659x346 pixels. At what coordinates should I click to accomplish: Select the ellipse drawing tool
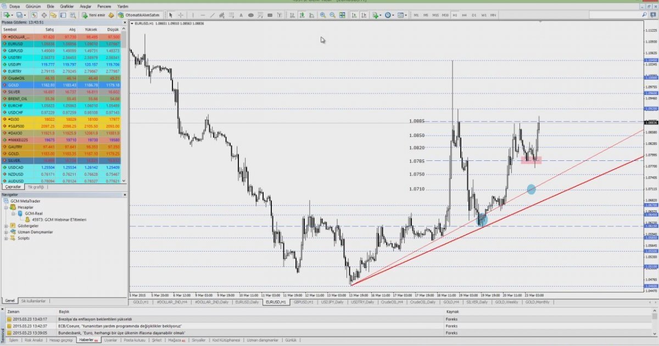point(250,15)
